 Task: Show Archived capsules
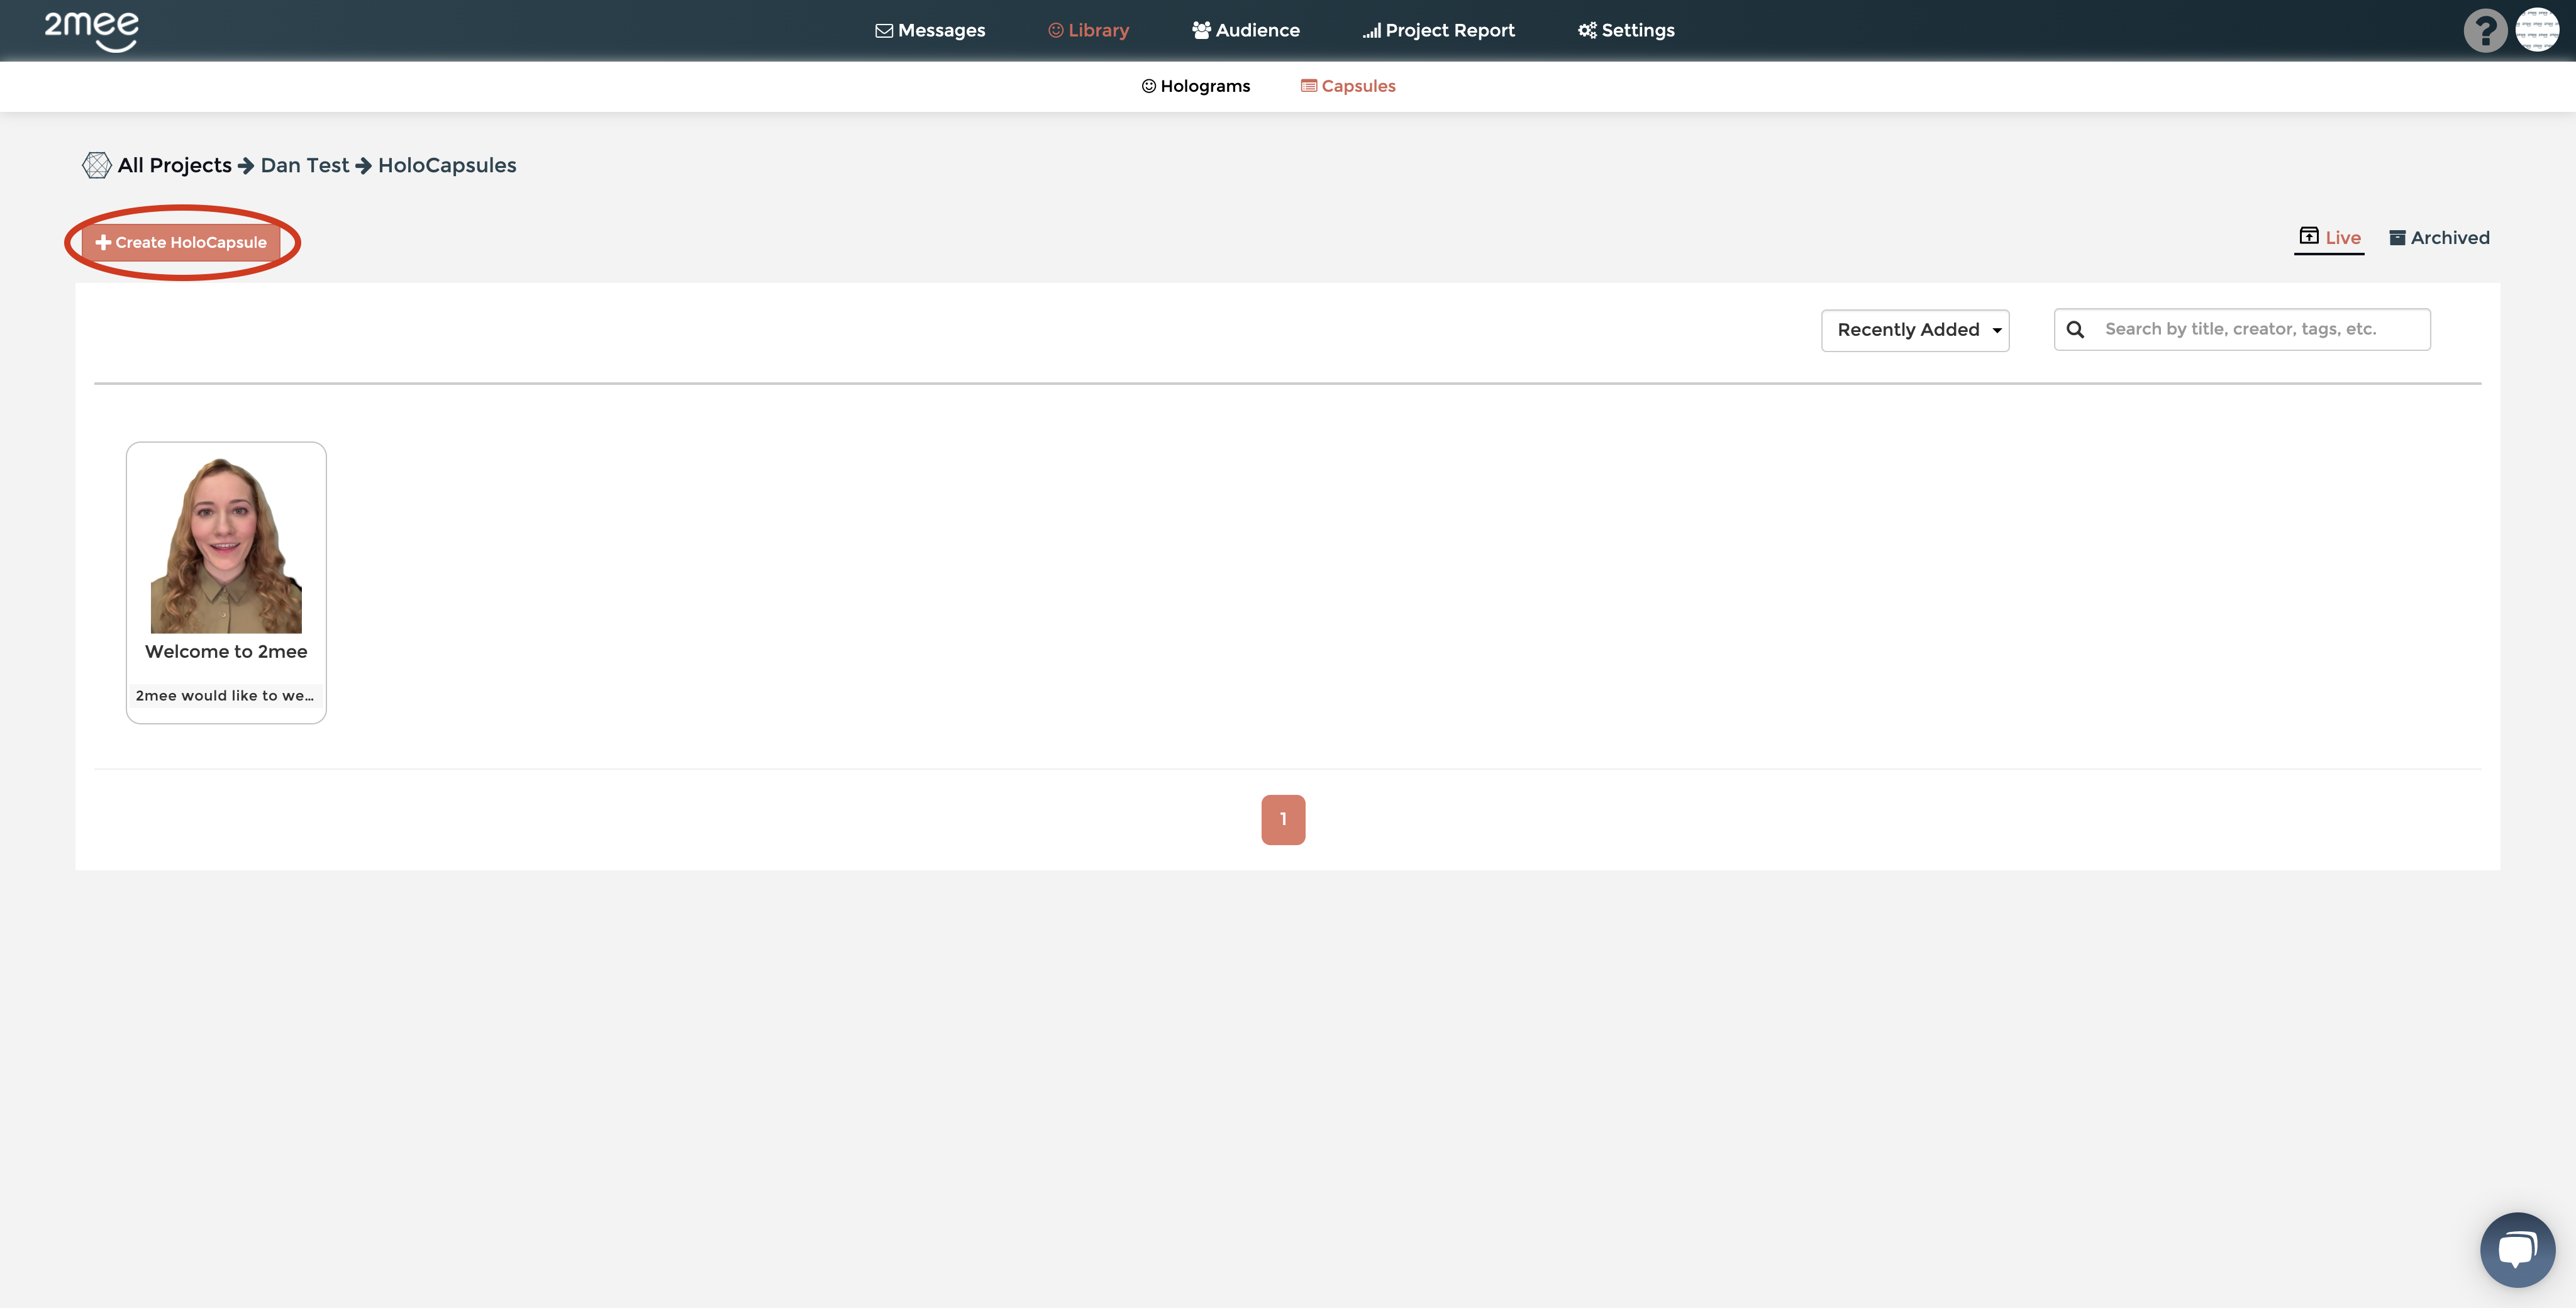tap(2439, 238)
